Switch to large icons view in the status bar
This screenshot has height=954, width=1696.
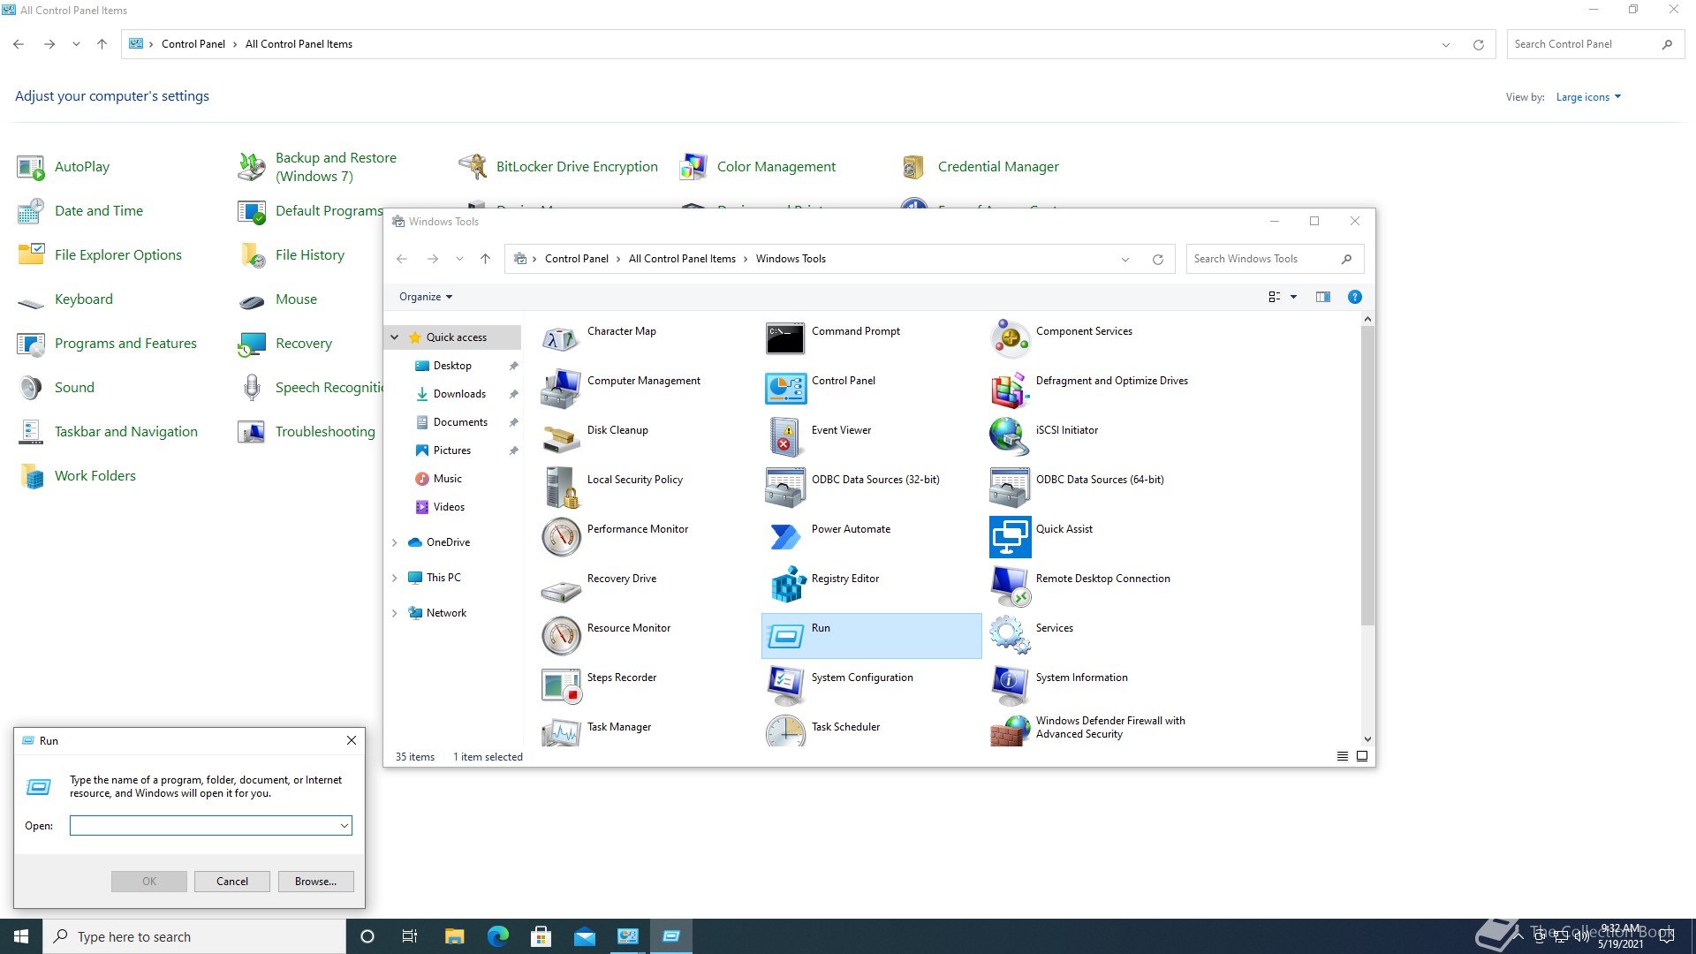click(1362, 756)
